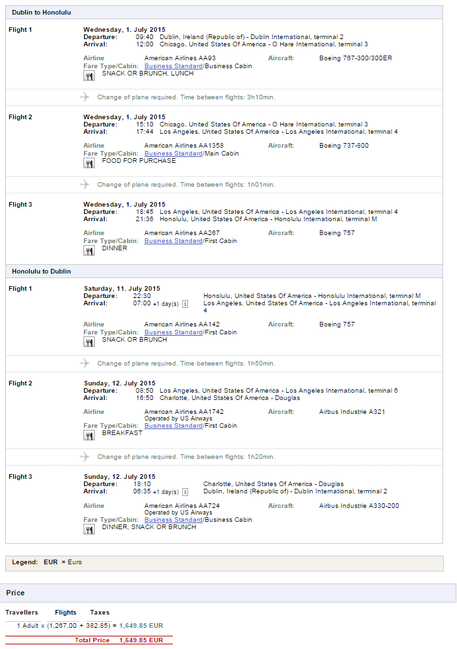This screenshot has height=649, width=457.
Task: Click departure time 09:40 from Dublin
Action: click(x=144, y=37)
